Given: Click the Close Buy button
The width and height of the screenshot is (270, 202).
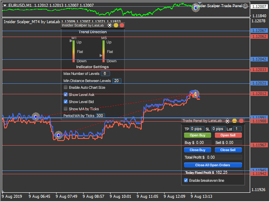Looking at the screenshot, I should pyautogui.click(x=197, y=150).
